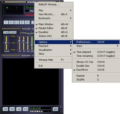Open Preferences... from Options submenu
This screenshot has height=114, width=120.
pos(96,42)
